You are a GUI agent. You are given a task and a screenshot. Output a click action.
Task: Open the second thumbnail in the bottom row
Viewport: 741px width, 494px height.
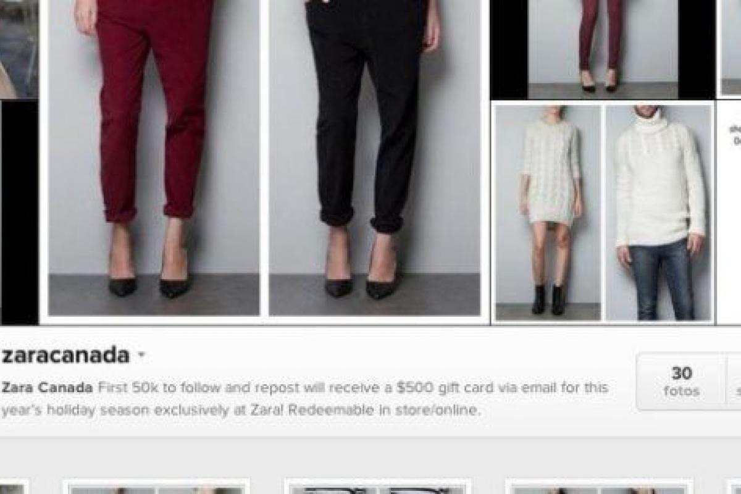(x=156, y=487)
